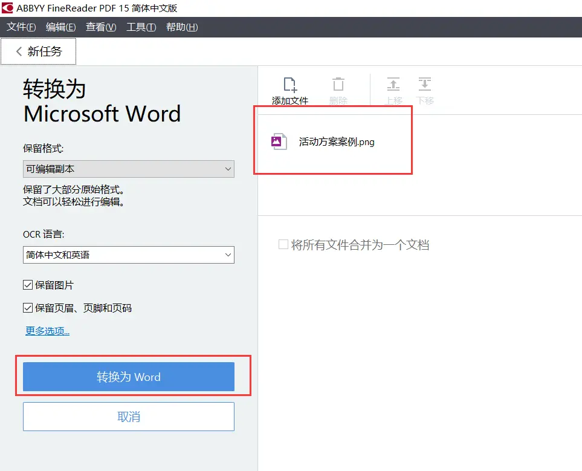Screen dimensions: 582x471
Task: Click the 取消 button
Action: 128,417
